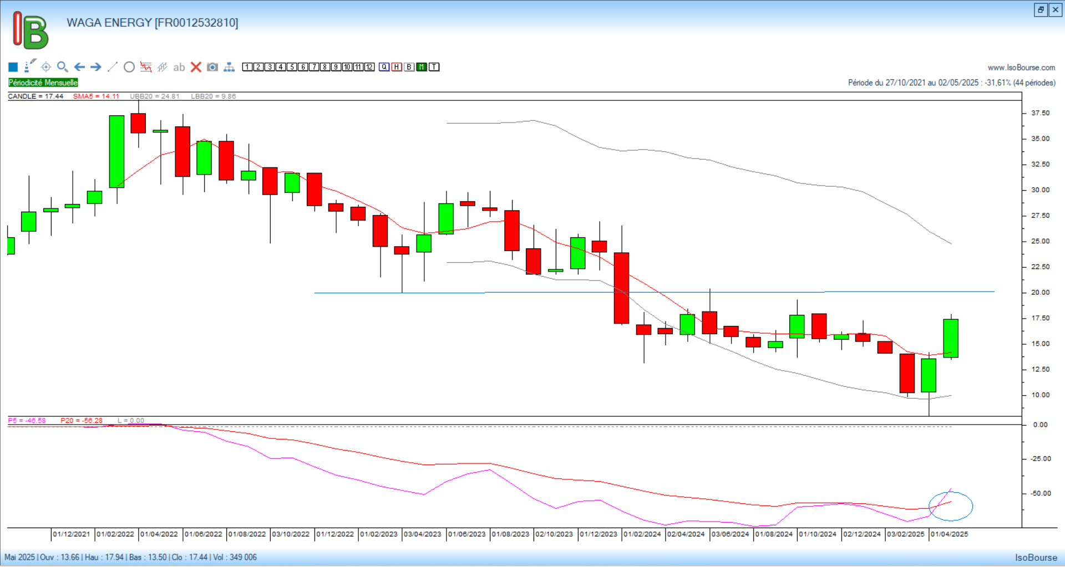Click the CANDLE = 17.44 legend

click(x=35, y=96)
